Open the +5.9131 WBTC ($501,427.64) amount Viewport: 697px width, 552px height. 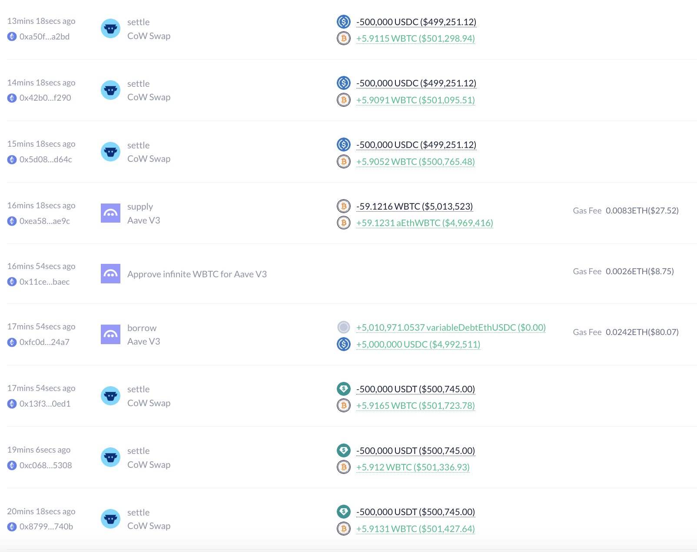coord(415,529)
